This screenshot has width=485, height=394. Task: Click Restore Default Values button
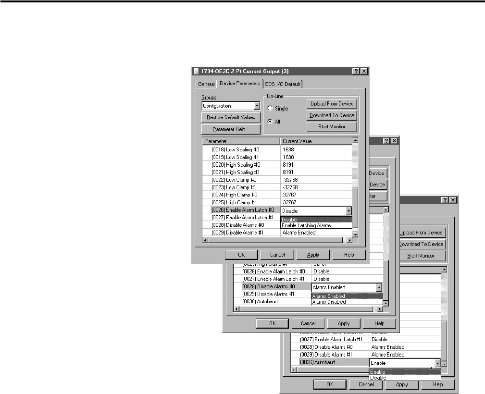[231, 117]
